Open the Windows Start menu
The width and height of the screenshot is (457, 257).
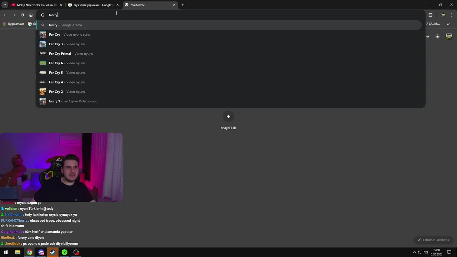pos(6,252)
